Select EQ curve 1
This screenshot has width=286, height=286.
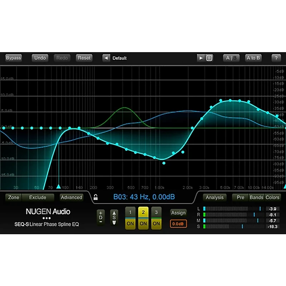(130, 212)
